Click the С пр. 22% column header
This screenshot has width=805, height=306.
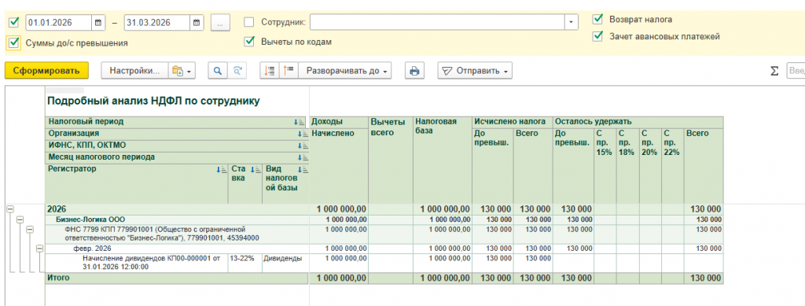(673, 165)
